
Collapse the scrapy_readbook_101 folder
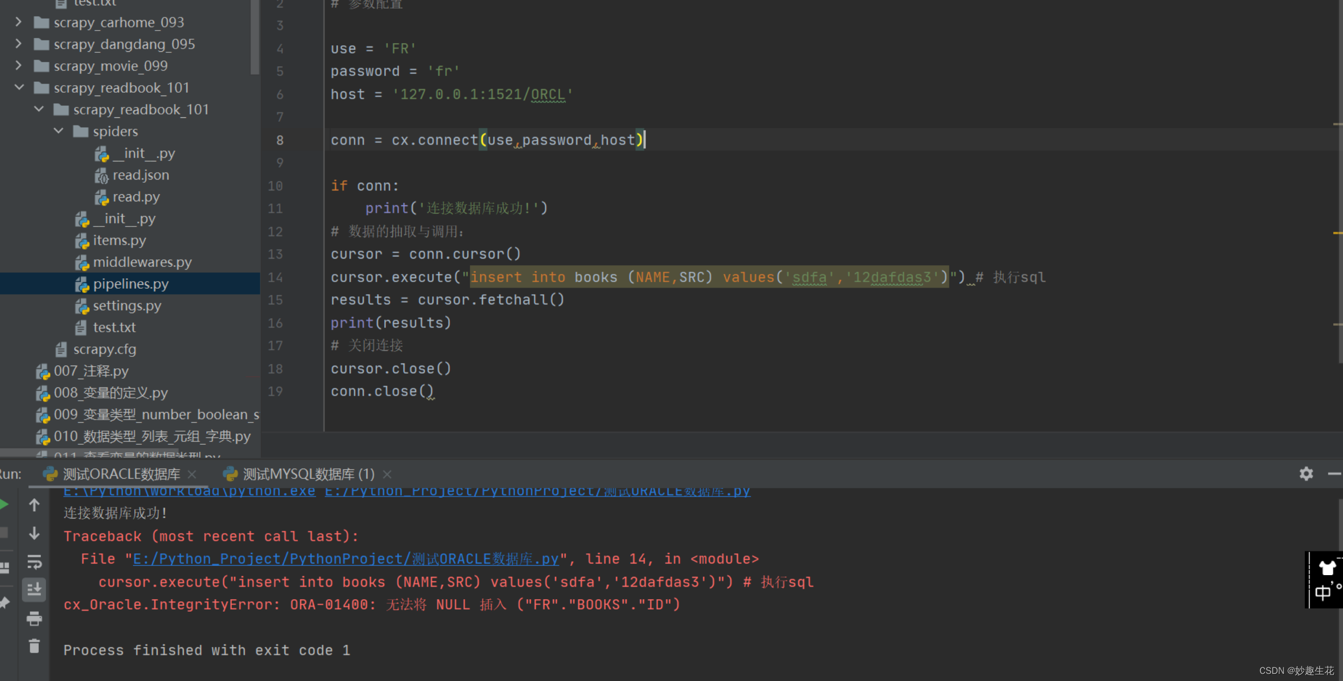(x=19, y=87)
